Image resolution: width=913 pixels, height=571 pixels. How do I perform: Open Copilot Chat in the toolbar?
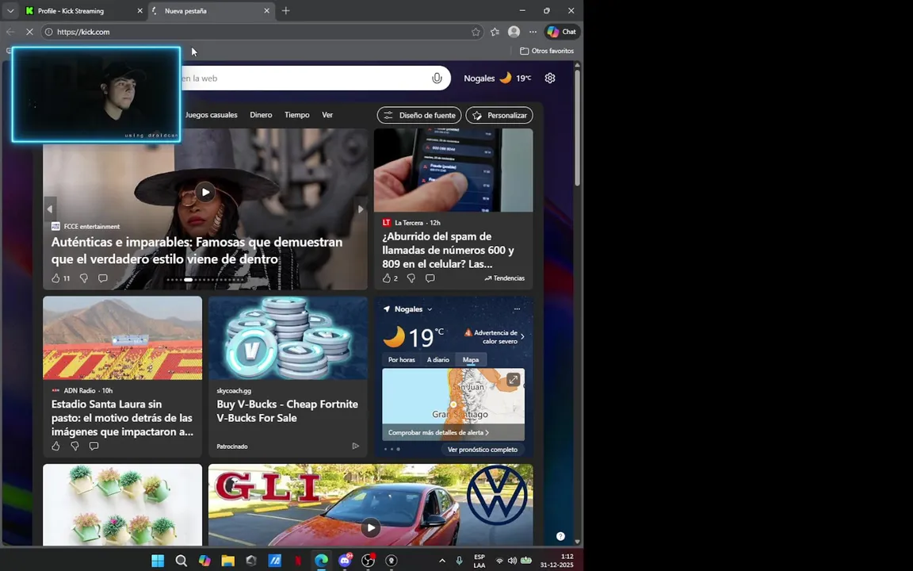click(x=561, y=32)
